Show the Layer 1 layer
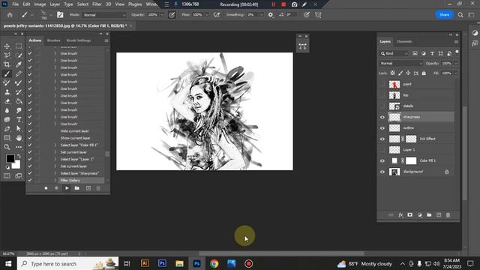Screen dimensions: 480x270 click(x=382, y=150)
